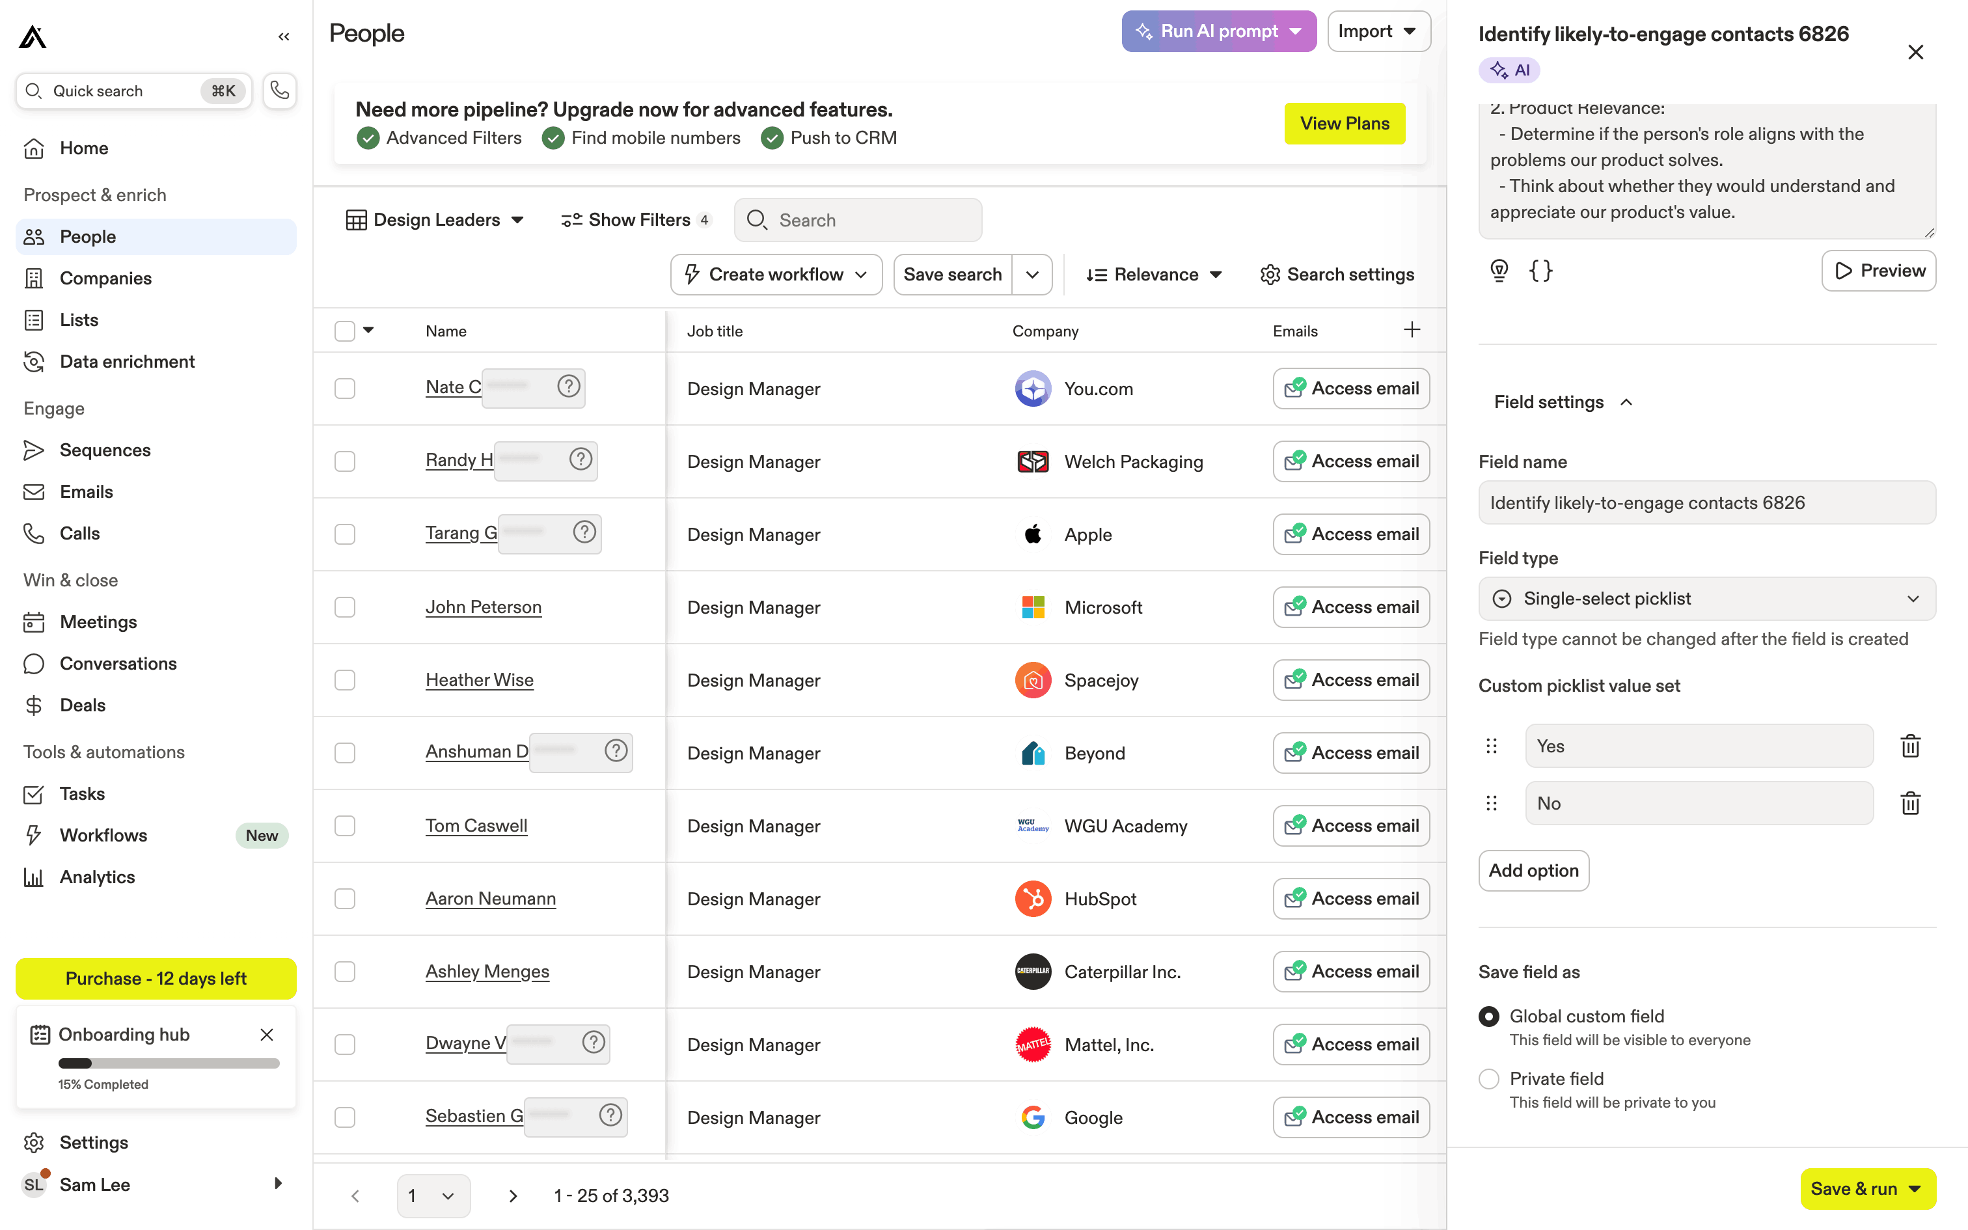Click the onboarding hub progress bar

(169, 1063)
